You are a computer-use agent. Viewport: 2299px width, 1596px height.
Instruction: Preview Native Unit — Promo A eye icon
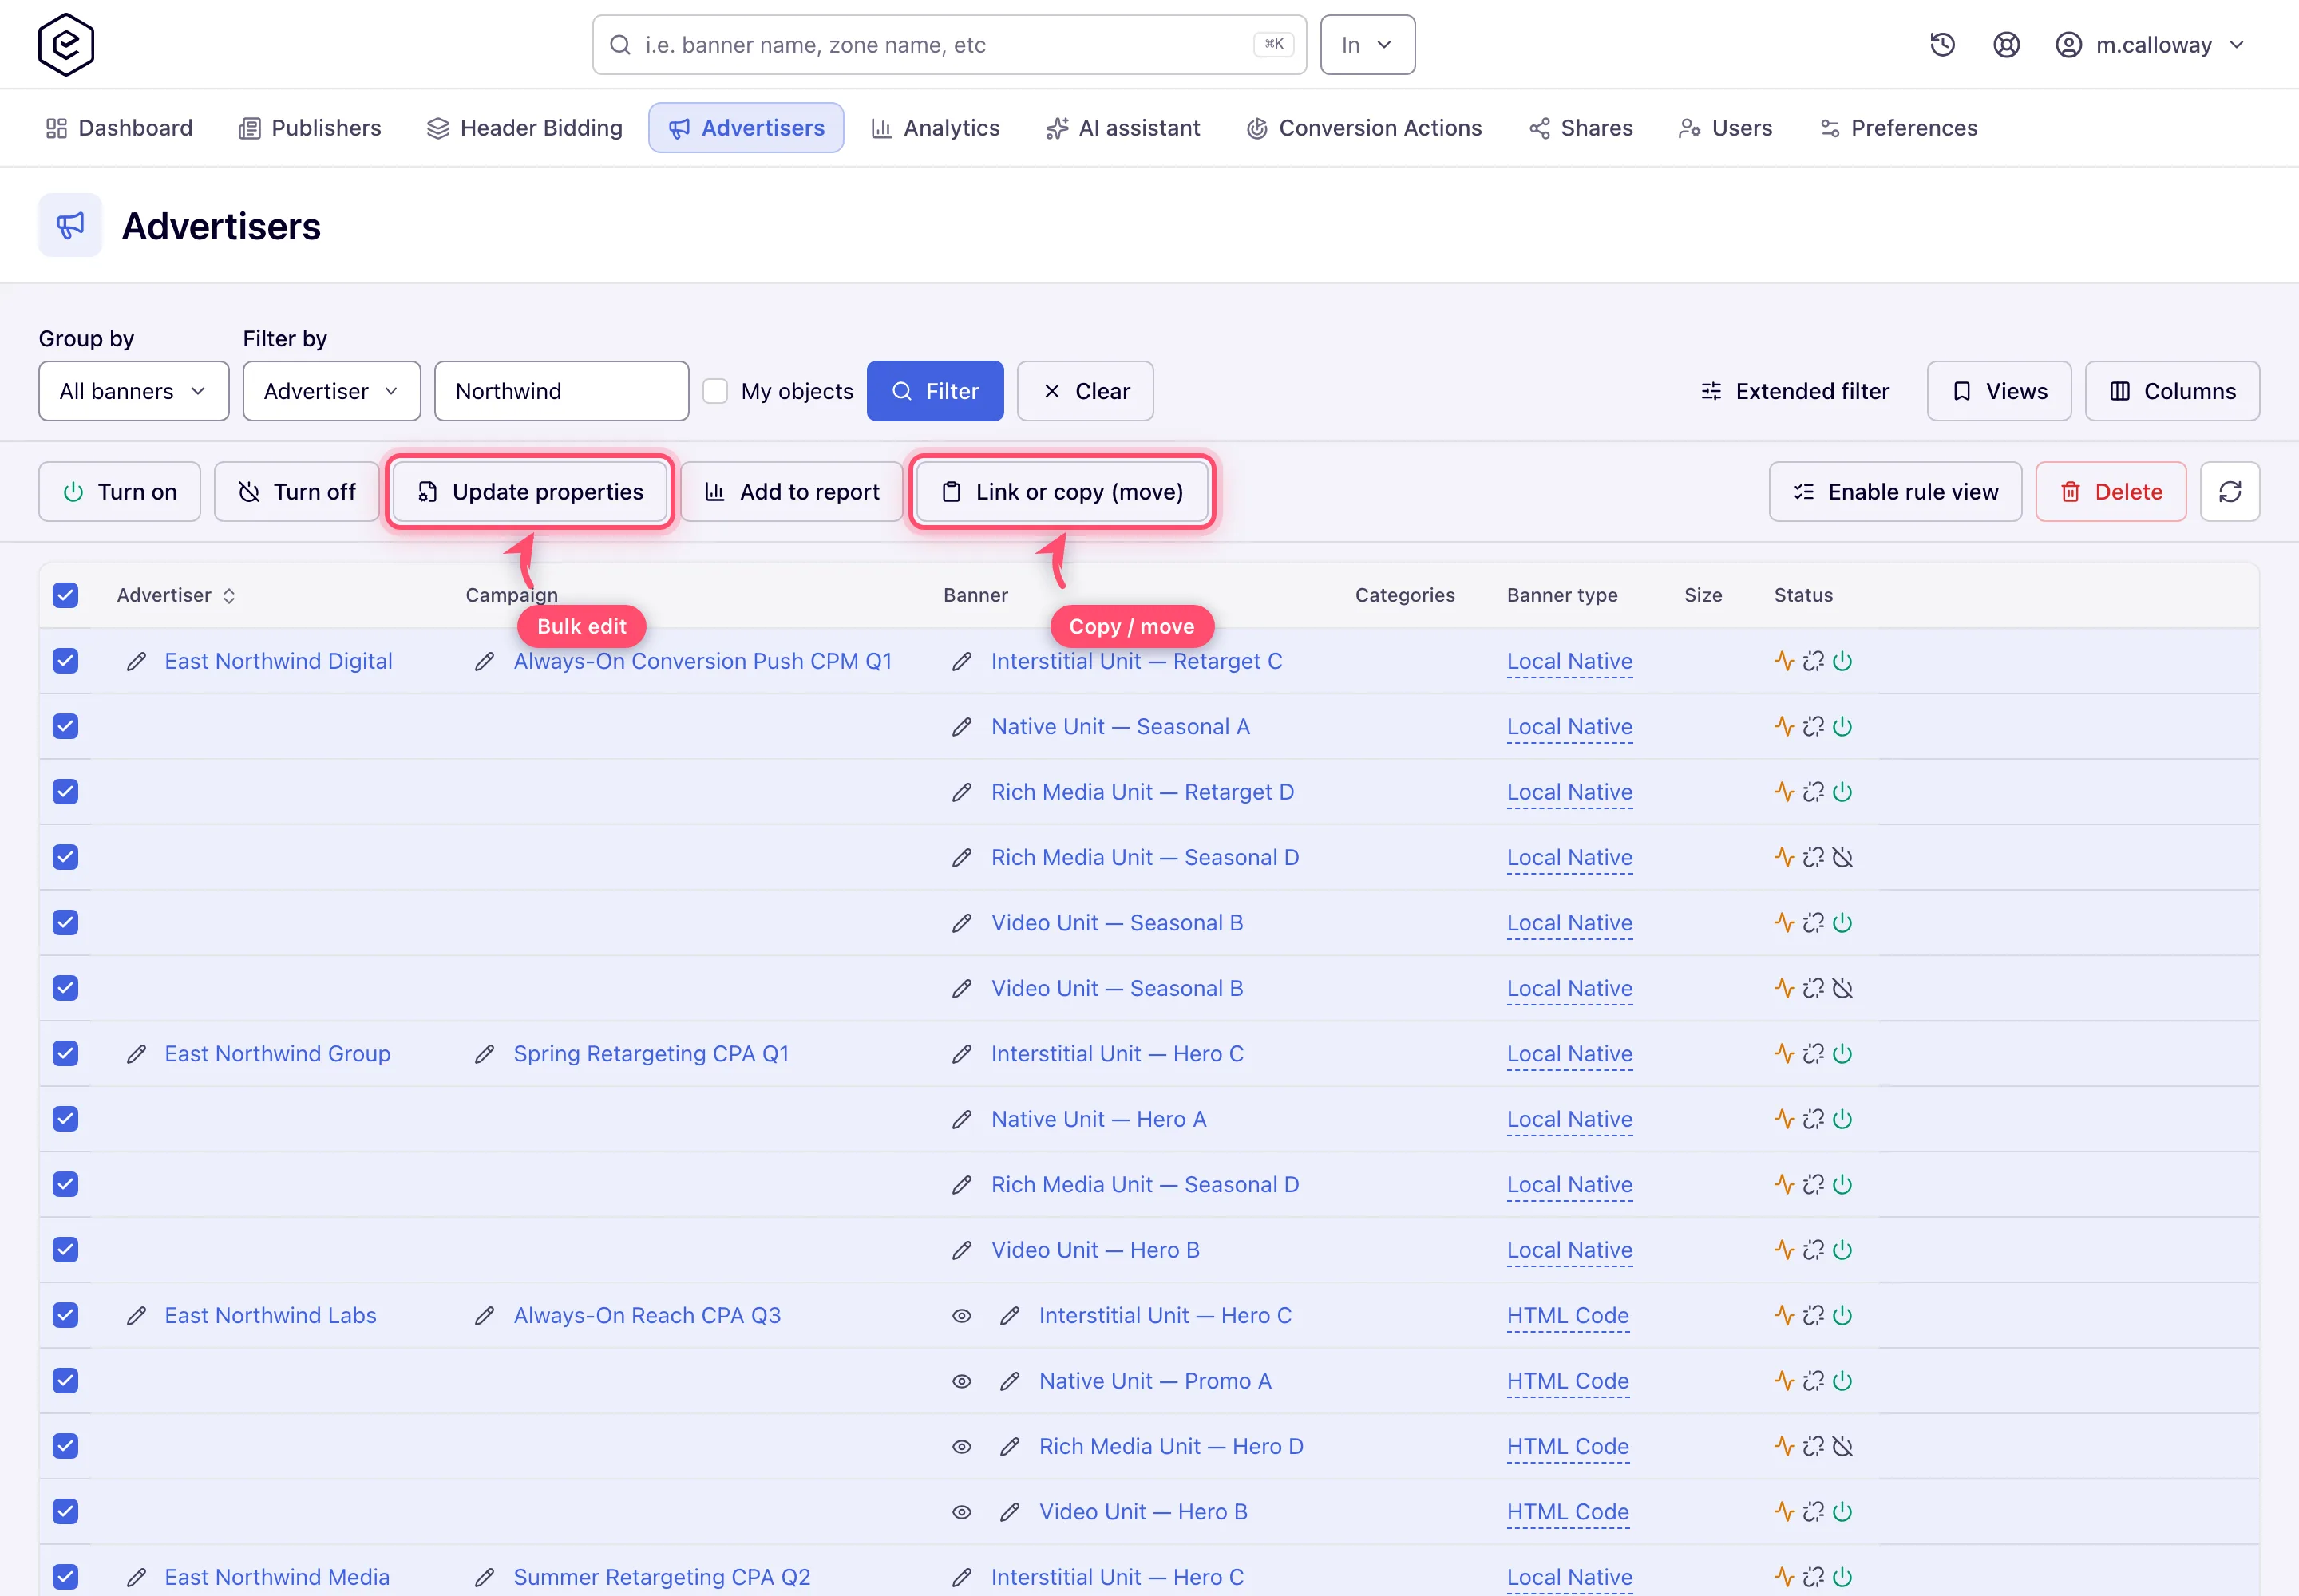(x=961, y=1381)
